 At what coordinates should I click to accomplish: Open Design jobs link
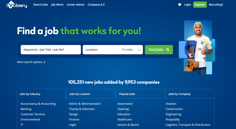tap(74, 114)
